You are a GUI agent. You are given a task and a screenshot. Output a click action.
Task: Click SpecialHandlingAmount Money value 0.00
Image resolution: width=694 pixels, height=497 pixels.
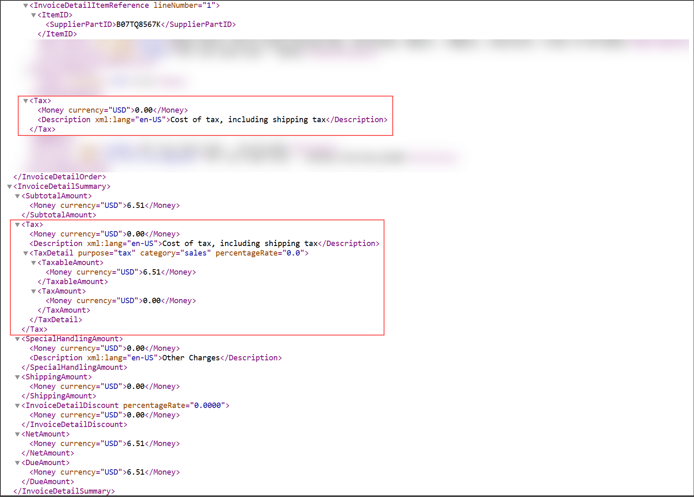(x=136, y=348)
